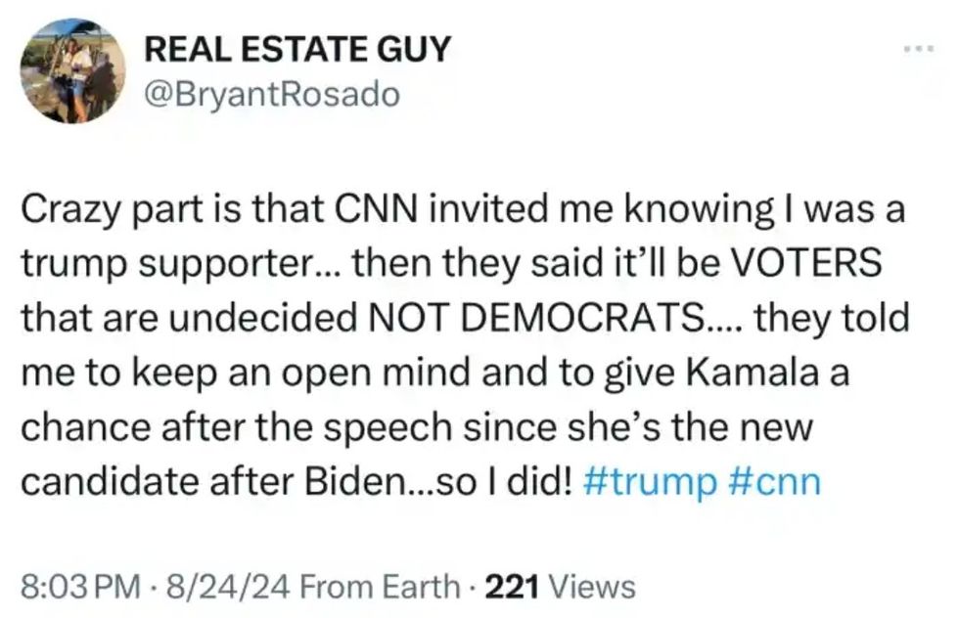The width and height of the screenshot is (959, 618).
Task: Click the phrase "trump supporter" in tweet
Action: coord(151,265)
